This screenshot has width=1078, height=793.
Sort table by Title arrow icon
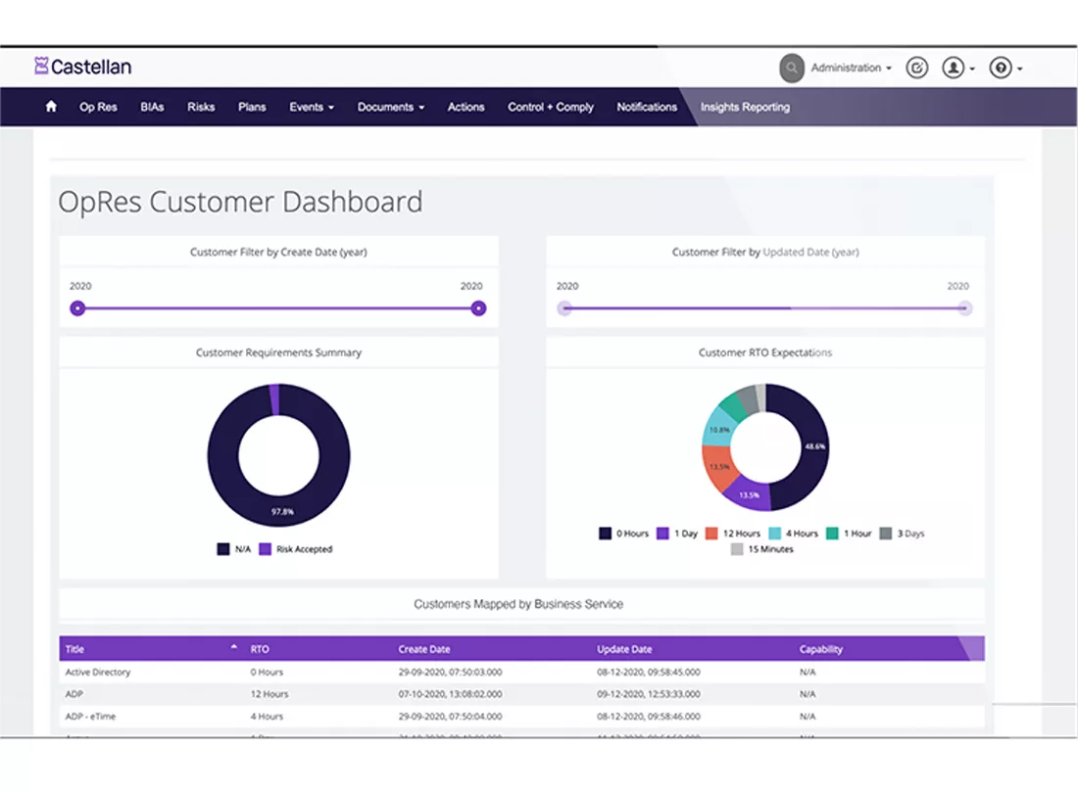coord(234,647)
